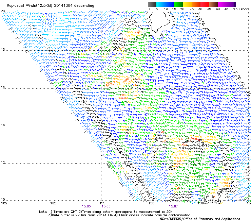The width and height of the screenshot is (251, 221).
Task: Click the legend scale value "35"
Action: click(209, 9)
